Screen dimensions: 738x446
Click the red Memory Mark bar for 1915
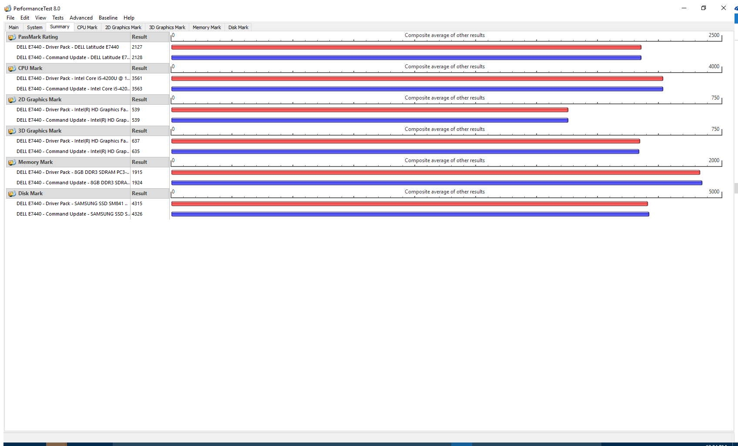pyautogui.click(x=436, y=172)
